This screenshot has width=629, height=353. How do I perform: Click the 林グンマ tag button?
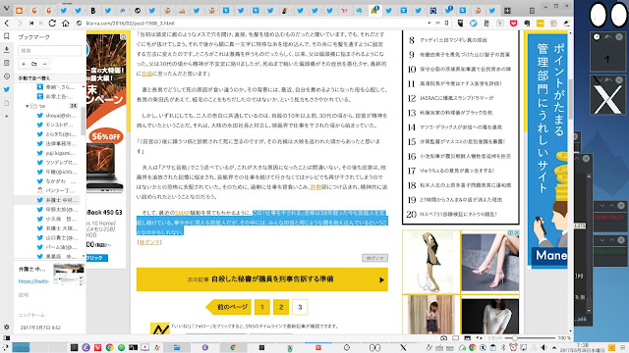(374, 258)
